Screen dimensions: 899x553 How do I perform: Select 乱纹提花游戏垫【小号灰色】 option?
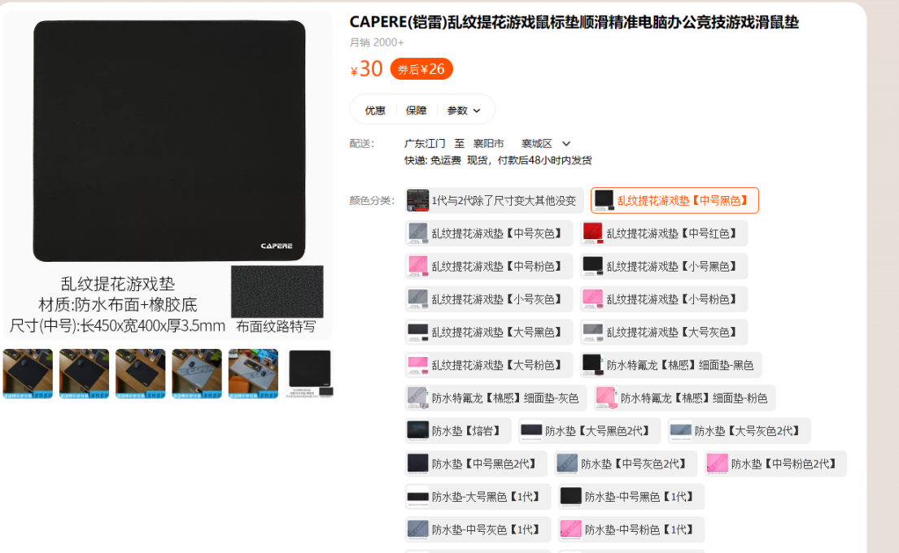[x=488, y=299]
